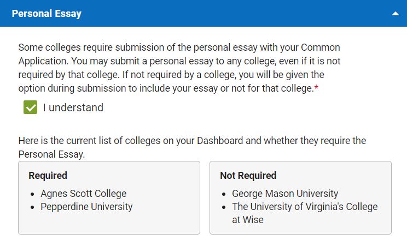Screen dimensions: 407x240
Task: Click empty area of Required panel
Action: coord(109,224)
